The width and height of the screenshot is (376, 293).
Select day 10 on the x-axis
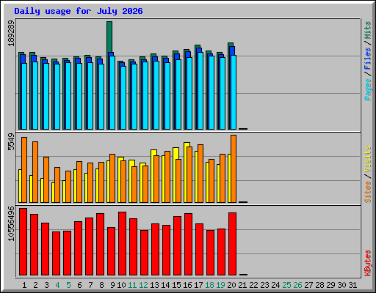(x=121, y=285)
